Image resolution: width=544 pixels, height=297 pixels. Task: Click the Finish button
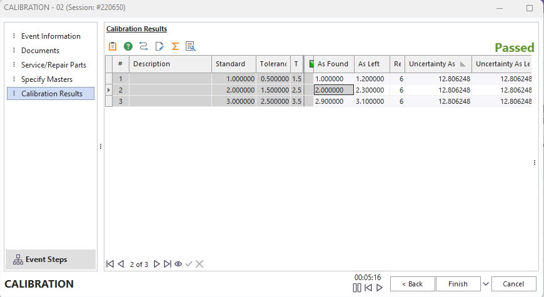pyautogui.click(x=458, y=284)
